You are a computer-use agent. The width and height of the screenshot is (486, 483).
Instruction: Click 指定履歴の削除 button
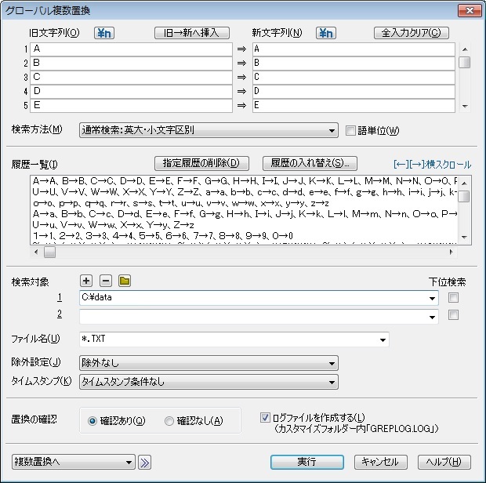click(201, 163)
